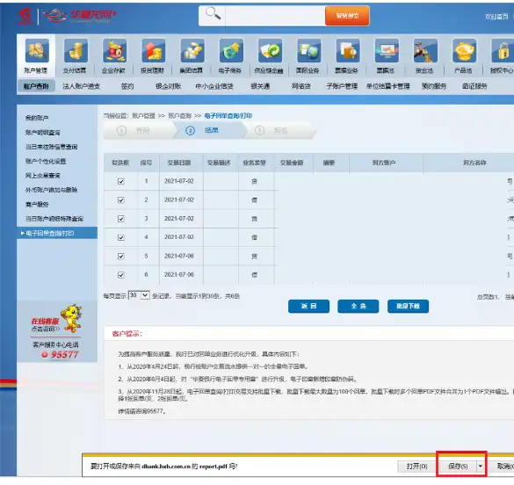This screenshot has height=485, width=514.
Task: Select the highlighted 电子回单查询/打印 sidebar item
Action: click(57, 233)
